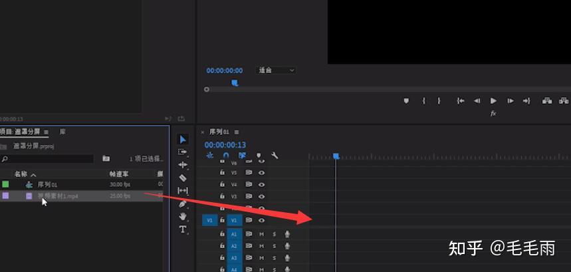Screen dimensions: 571x272
Task: Select the Slip tool
Action: point(183,190)
